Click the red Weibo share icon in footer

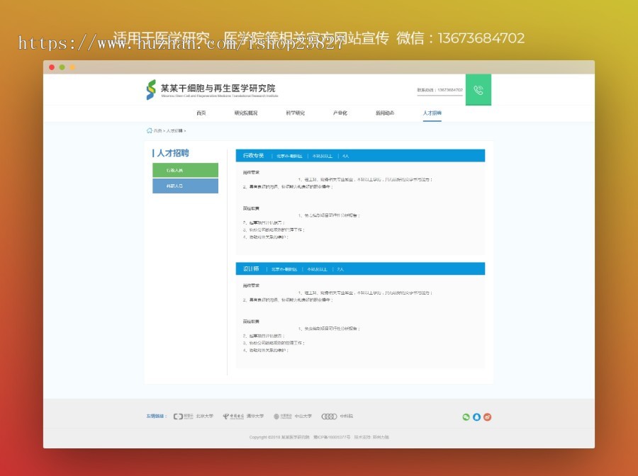pos(486,416)
